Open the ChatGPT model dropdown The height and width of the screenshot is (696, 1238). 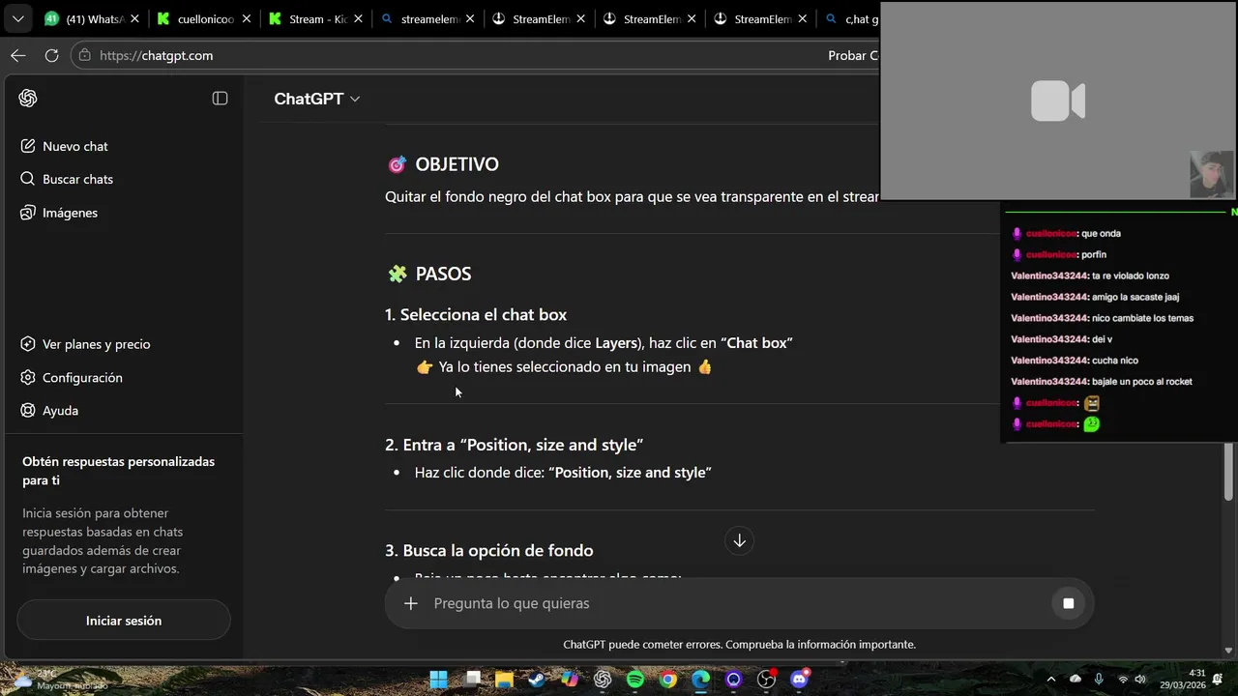(316, 99)
